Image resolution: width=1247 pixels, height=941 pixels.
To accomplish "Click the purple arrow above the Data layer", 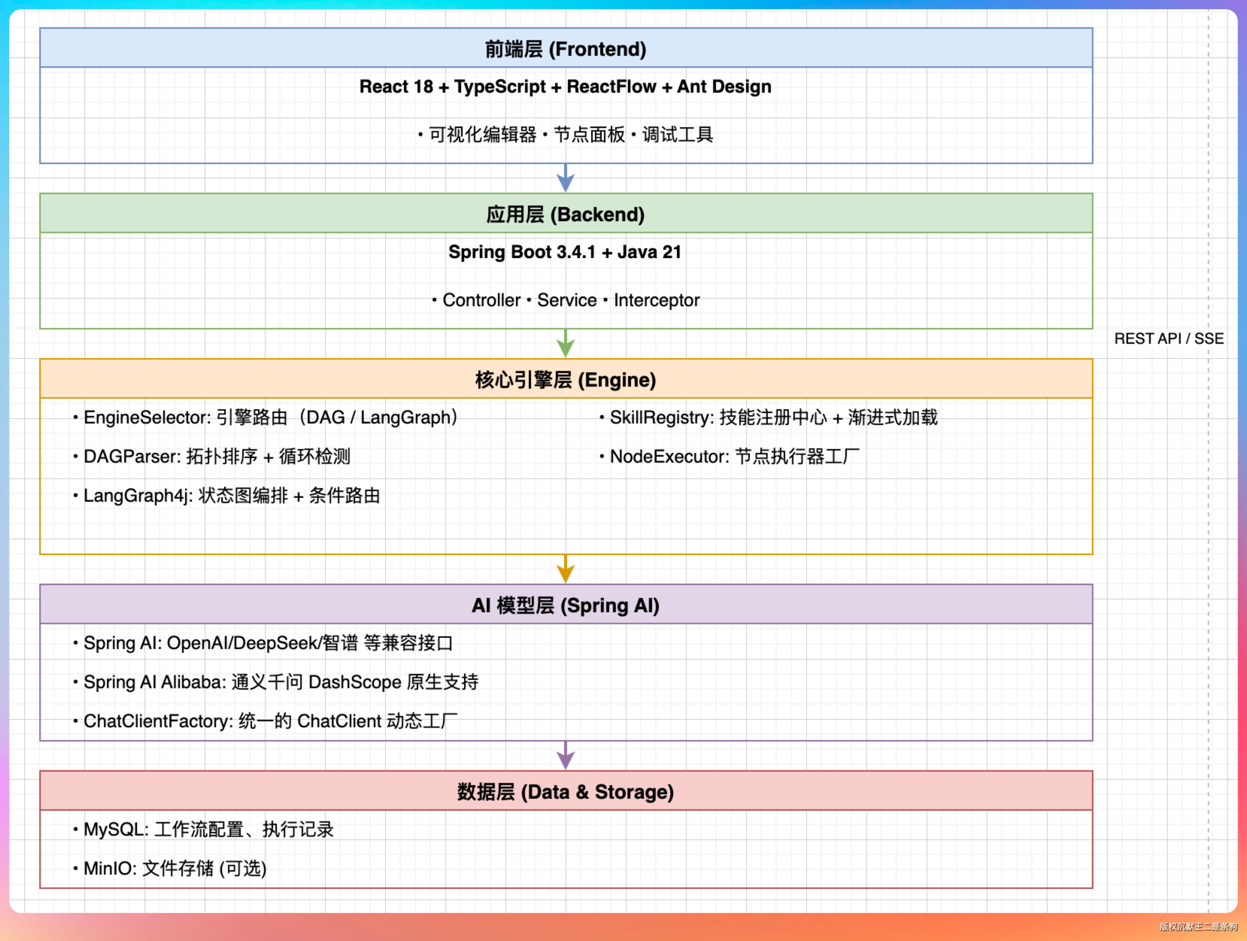I will coord(566,756).
